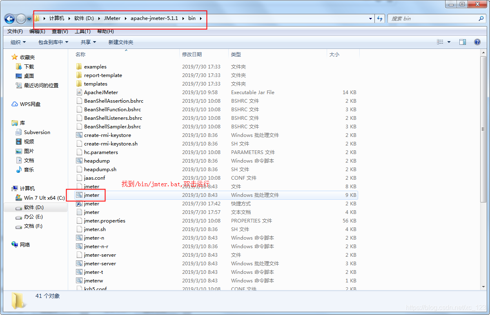Click the create-rmi-keystore batch file icon
This screenshot has height=315, width=490.
point(79,135)
